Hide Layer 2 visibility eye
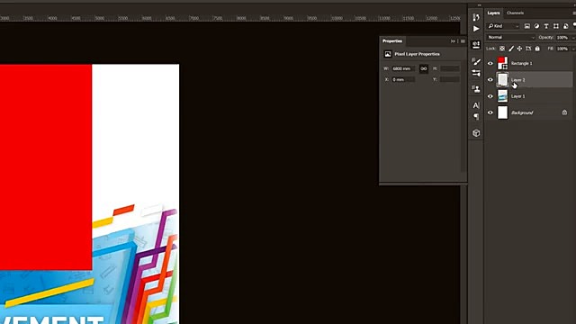Screen dimensions: 576x324 coord(490,80)
